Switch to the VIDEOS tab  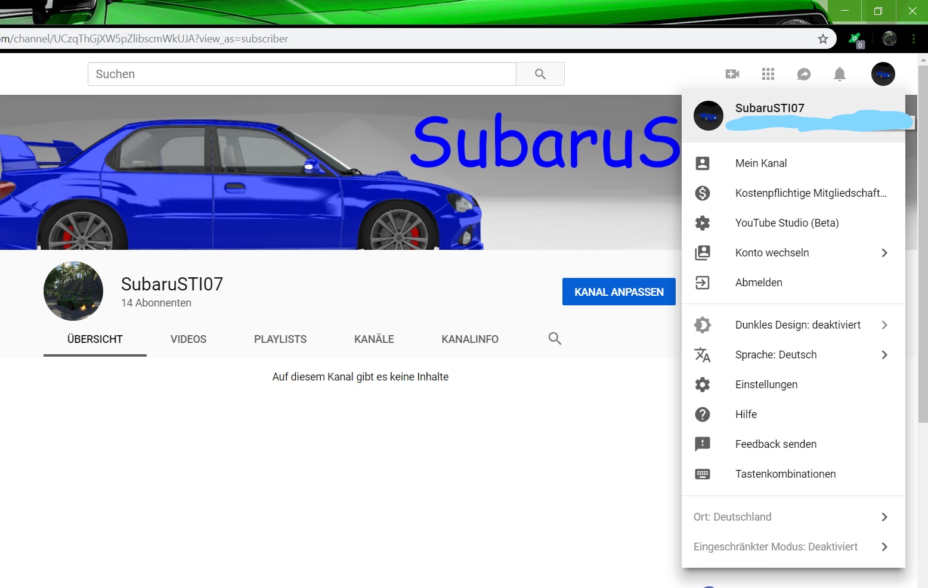[188, 339]
